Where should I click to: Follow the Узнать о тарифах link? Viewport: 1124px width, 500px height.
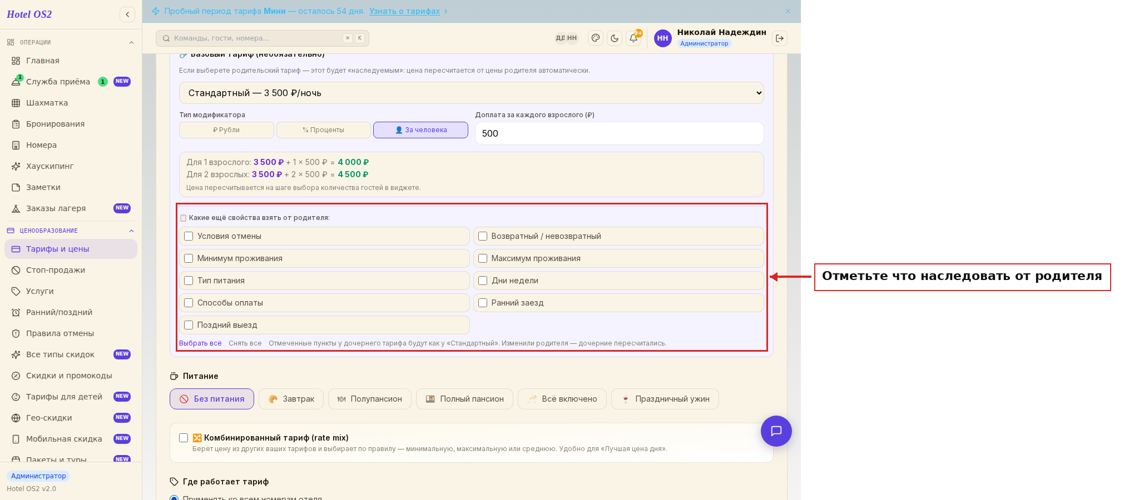tap(404, 11)
